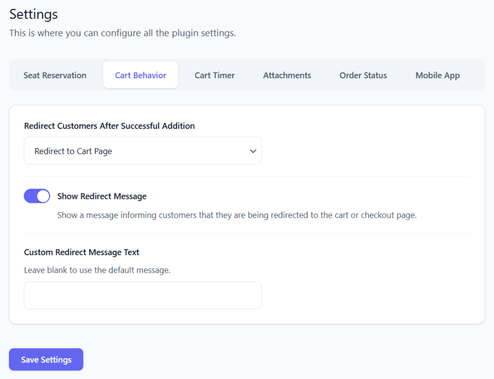Click the Custom Redirect Message Text label
Viewport: 494px width, 379px height.
click(82, 252)
